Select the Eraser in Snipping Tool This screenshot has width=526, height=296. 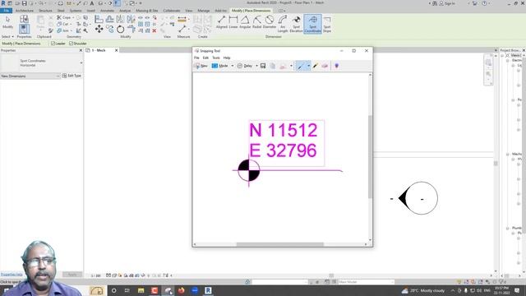click(325, 66)
